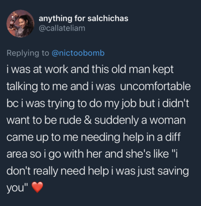This screenshot has height=206, width=201.
Task: Open the round profile picture of callateliam
Action: click(x=21, y=23)
